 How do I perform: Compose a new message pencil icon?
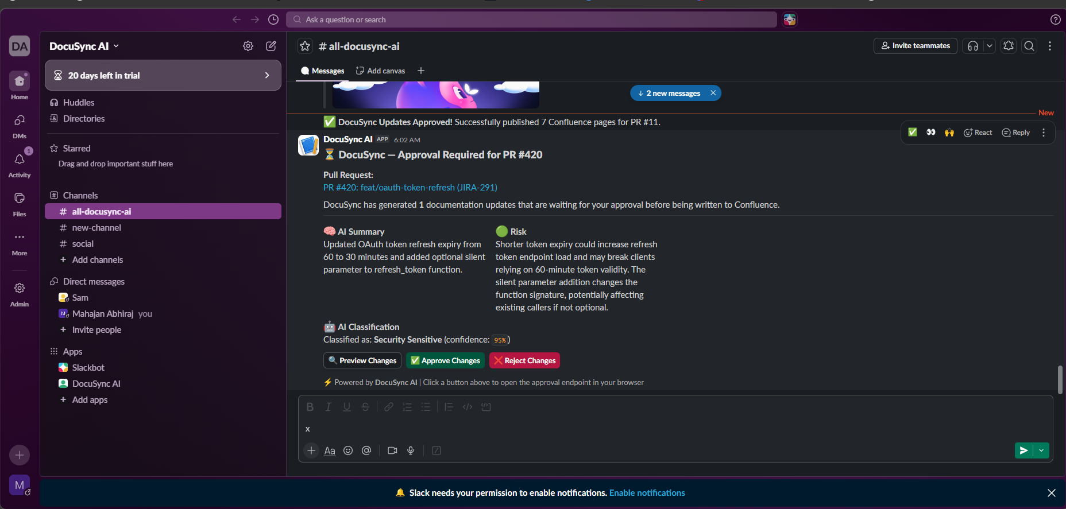271,46
